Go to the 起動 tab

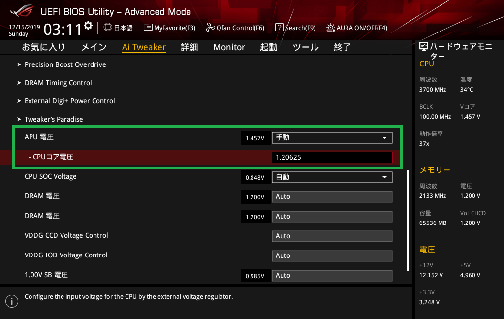pyautogui.click(x=268, y=47)
